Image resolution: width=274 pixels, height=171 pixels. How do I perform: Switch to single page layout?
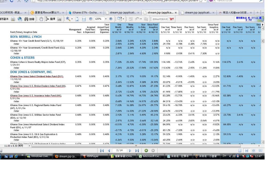[240, 151]
